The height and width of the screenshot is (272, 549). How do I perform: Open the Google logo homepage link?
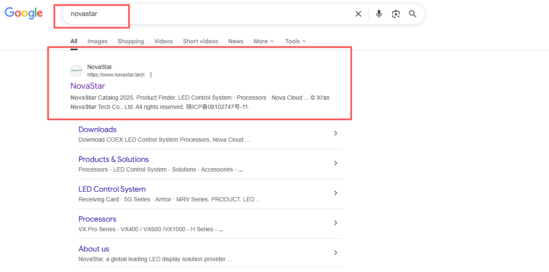coord(24,13)
